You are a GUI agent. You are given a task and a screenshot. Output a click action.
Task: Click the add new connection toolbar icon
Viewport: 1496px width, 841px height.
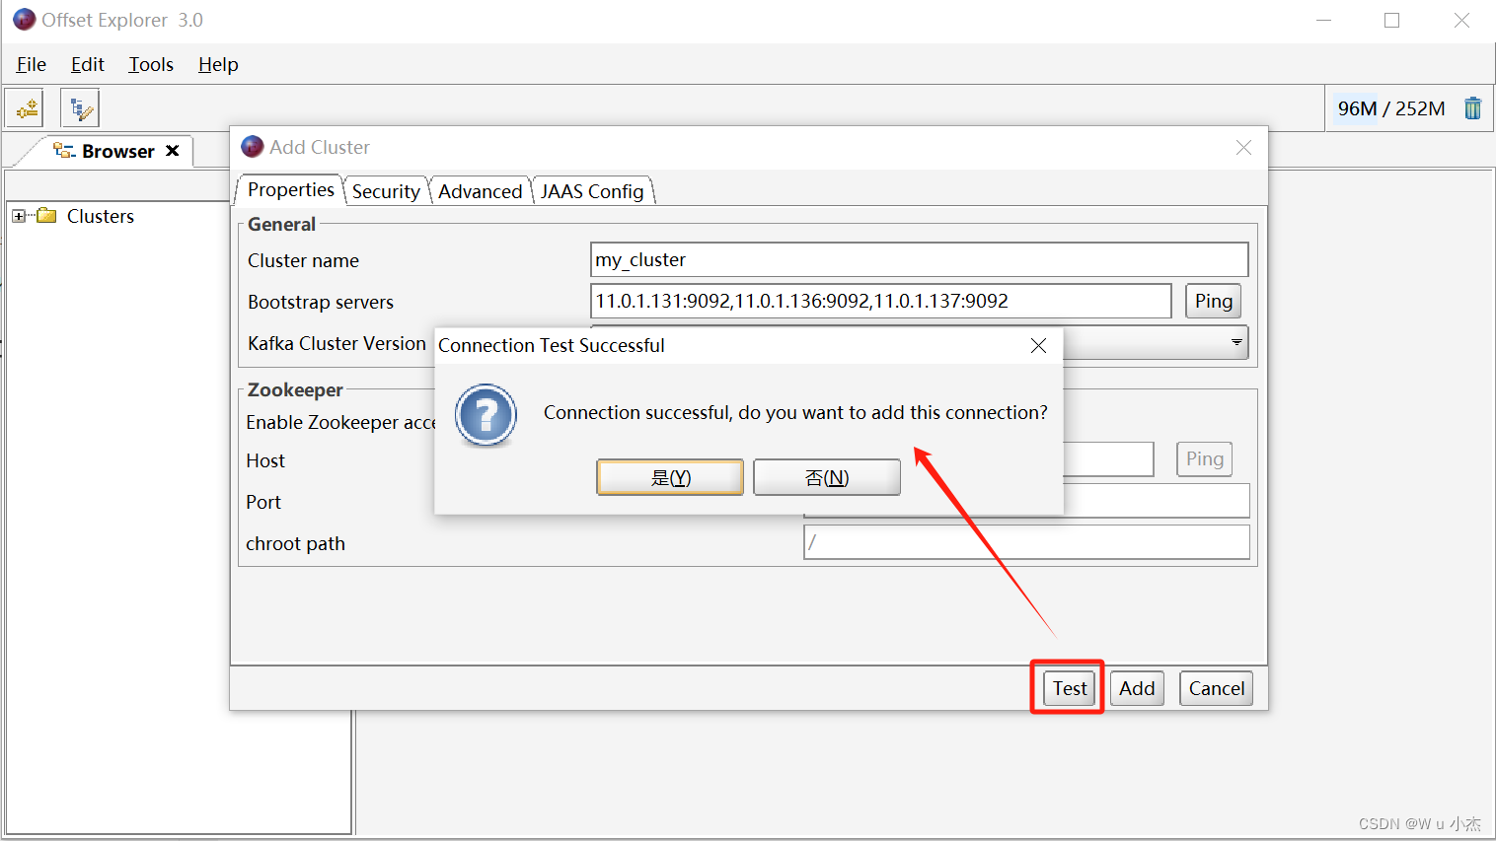tap(25, 107)
